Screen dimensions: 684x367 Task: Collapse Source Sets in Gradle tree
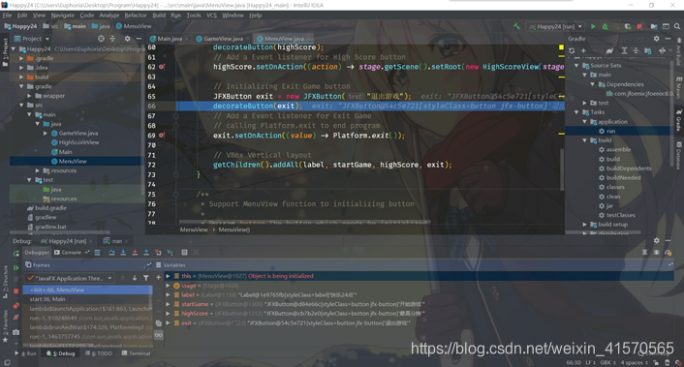576,66
